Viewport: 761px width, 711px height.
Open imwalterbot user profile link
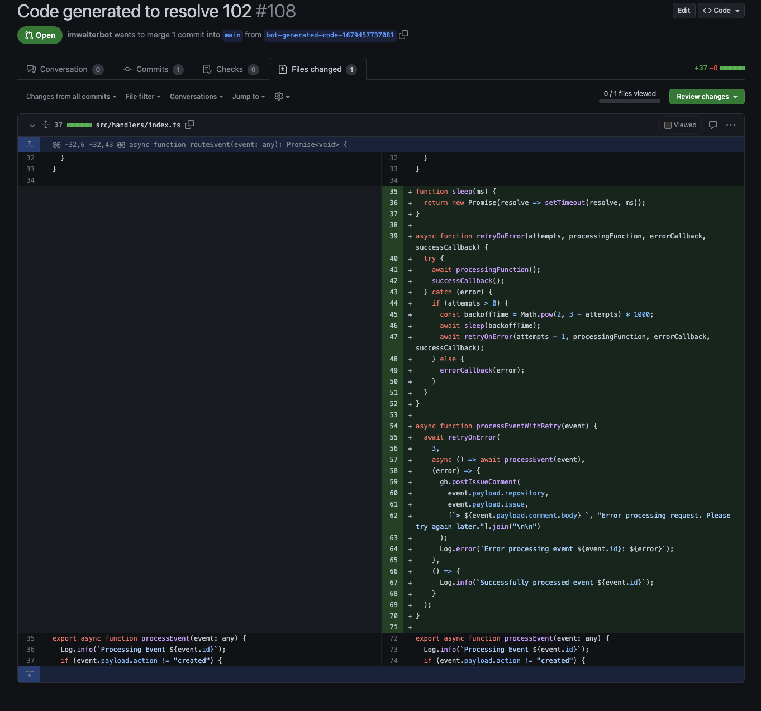(89, 35)
